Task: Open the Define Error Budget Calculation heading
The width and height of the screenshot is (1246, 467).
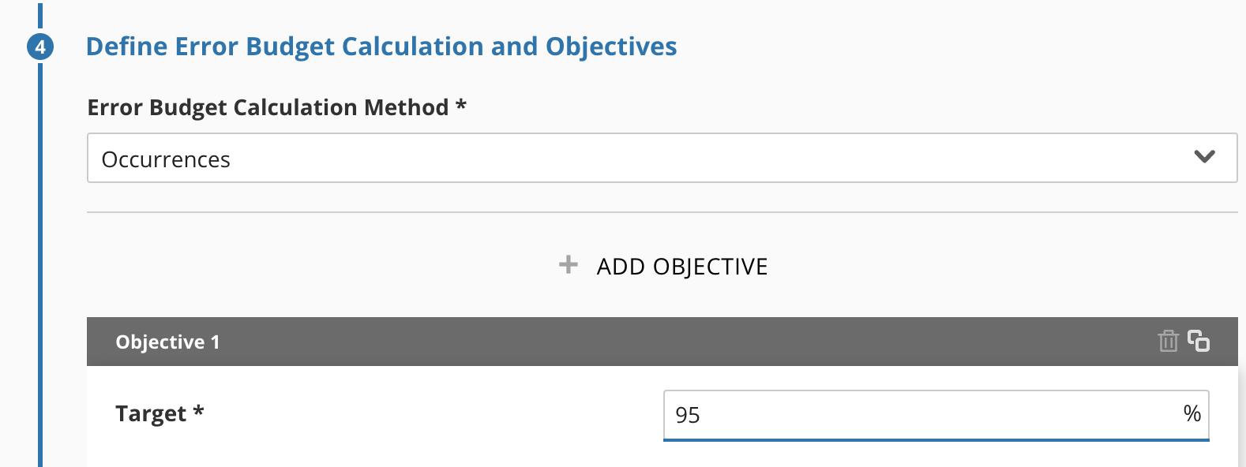Action: pos(381,47)
